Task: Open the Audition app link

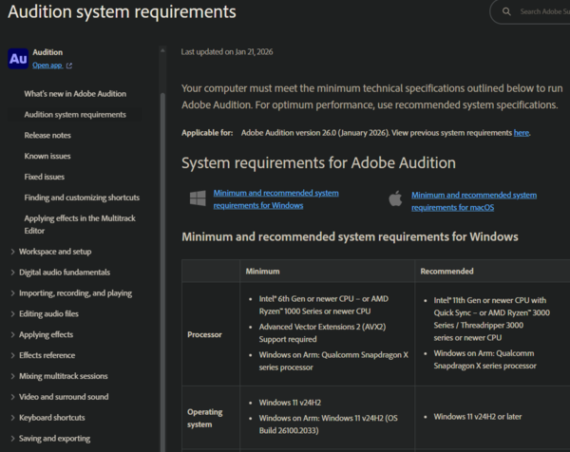Action: pyautogui.click(x=47, y=66)
